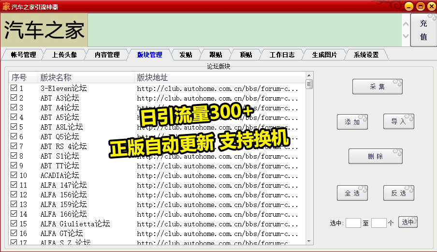Toggle checkbox for ABT RS 4论坛
Screen dimensions: 437x252
pyautogui.click(x=14, y=146)
